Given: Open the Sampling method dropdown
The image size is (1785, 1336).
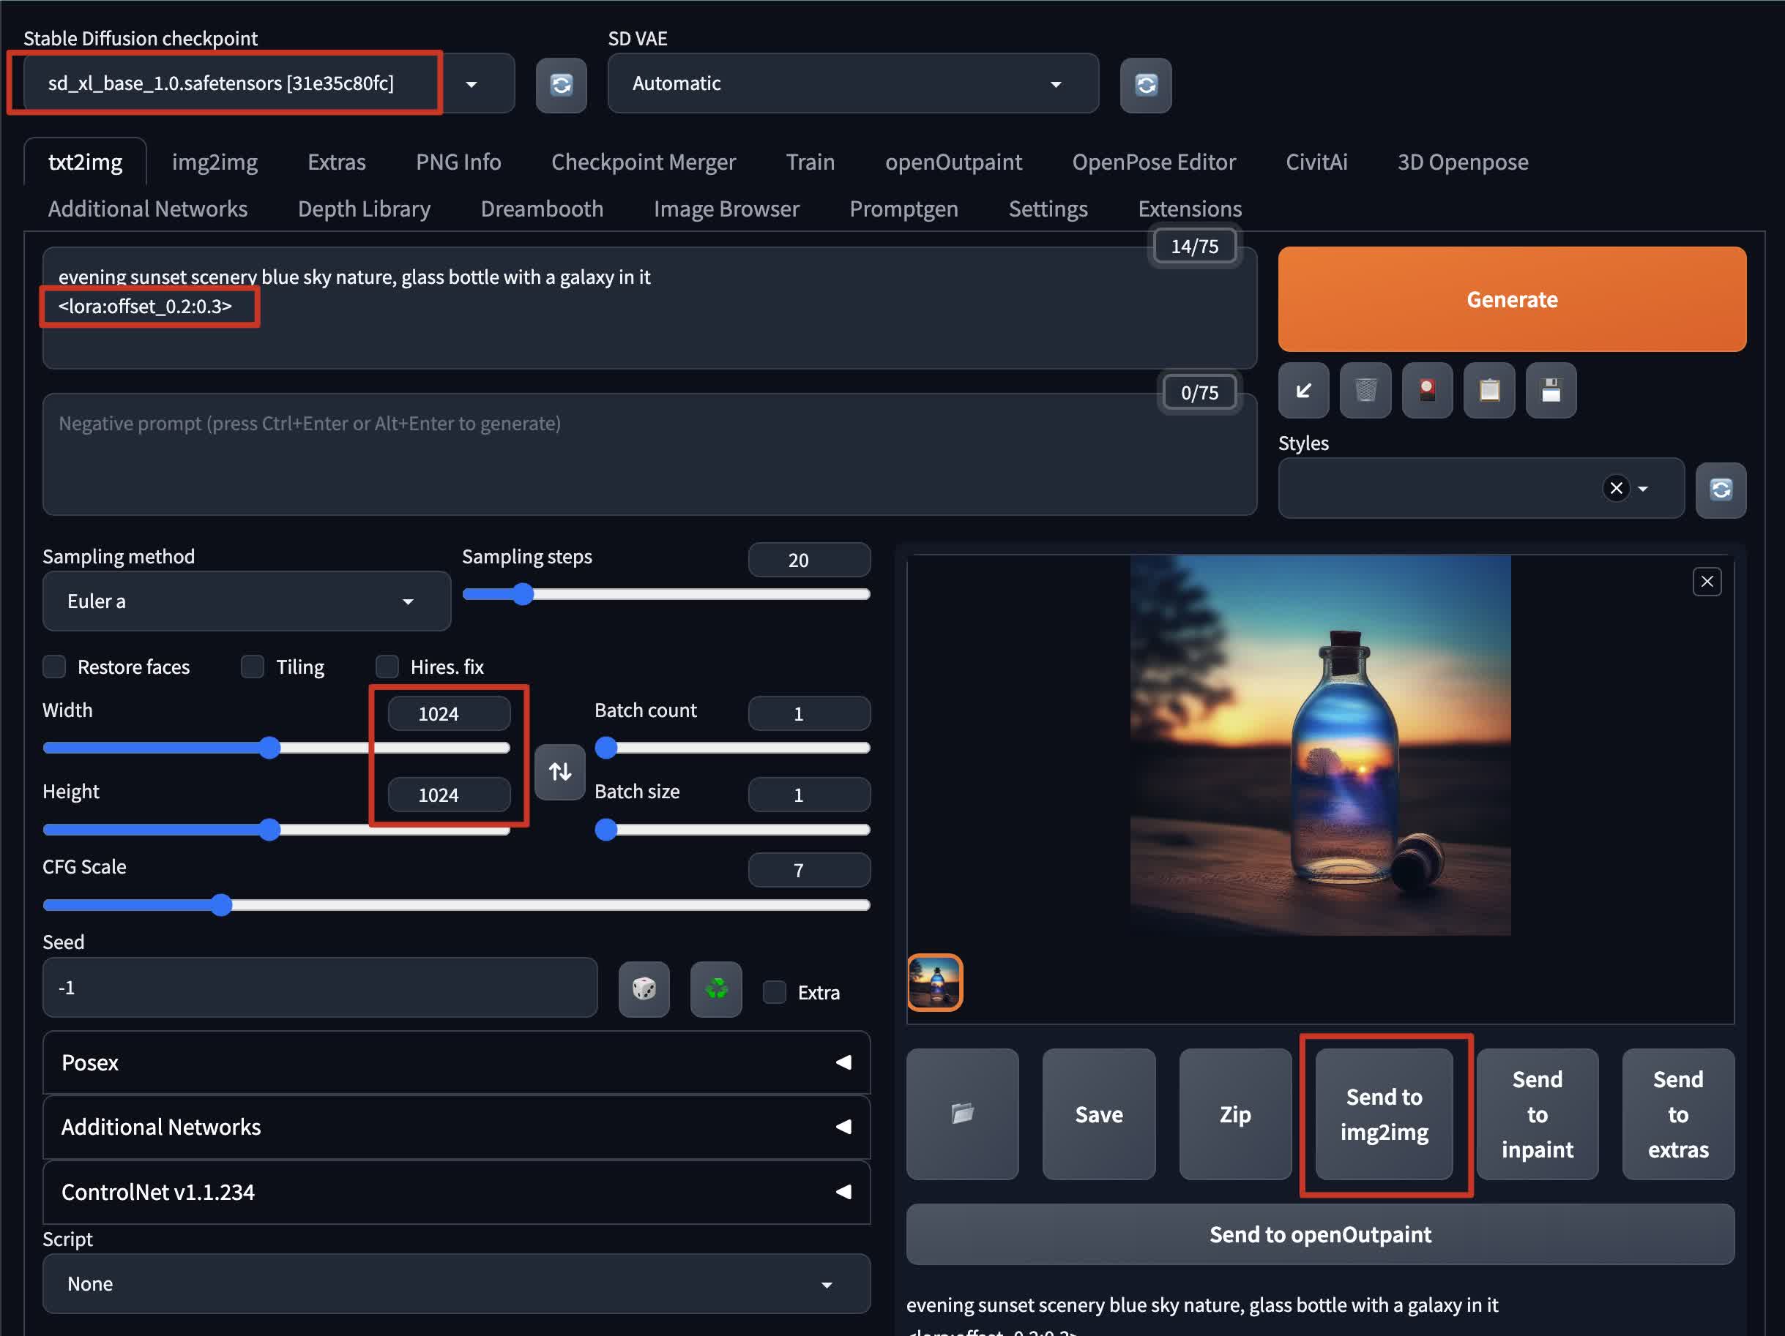Looking at the screenshot, I should tap(246, 601).
